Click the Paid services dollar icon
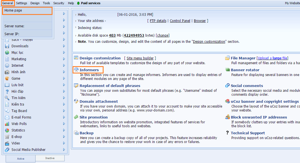 pos(78,3)
